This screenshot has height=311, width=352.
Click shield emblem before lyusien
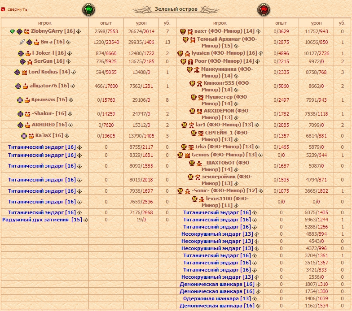tap(180, 53)
